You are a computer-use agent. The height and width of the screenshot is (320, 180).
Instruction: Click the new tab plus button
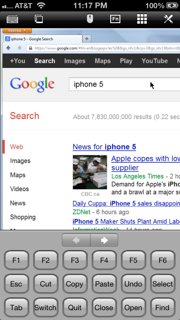87,39
